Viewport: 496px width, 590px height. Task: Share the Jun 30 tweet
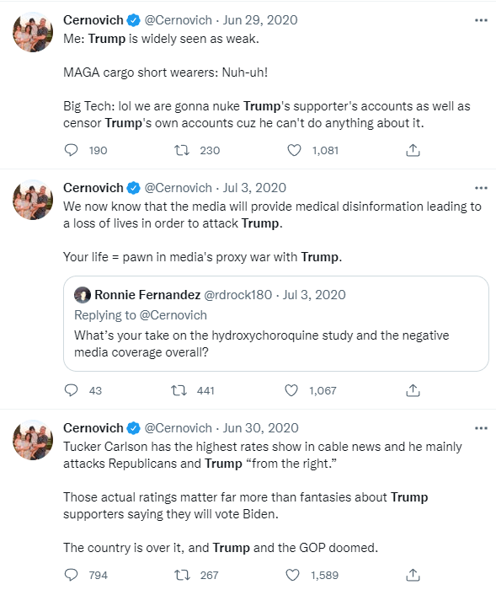click(x=413, y=575)
